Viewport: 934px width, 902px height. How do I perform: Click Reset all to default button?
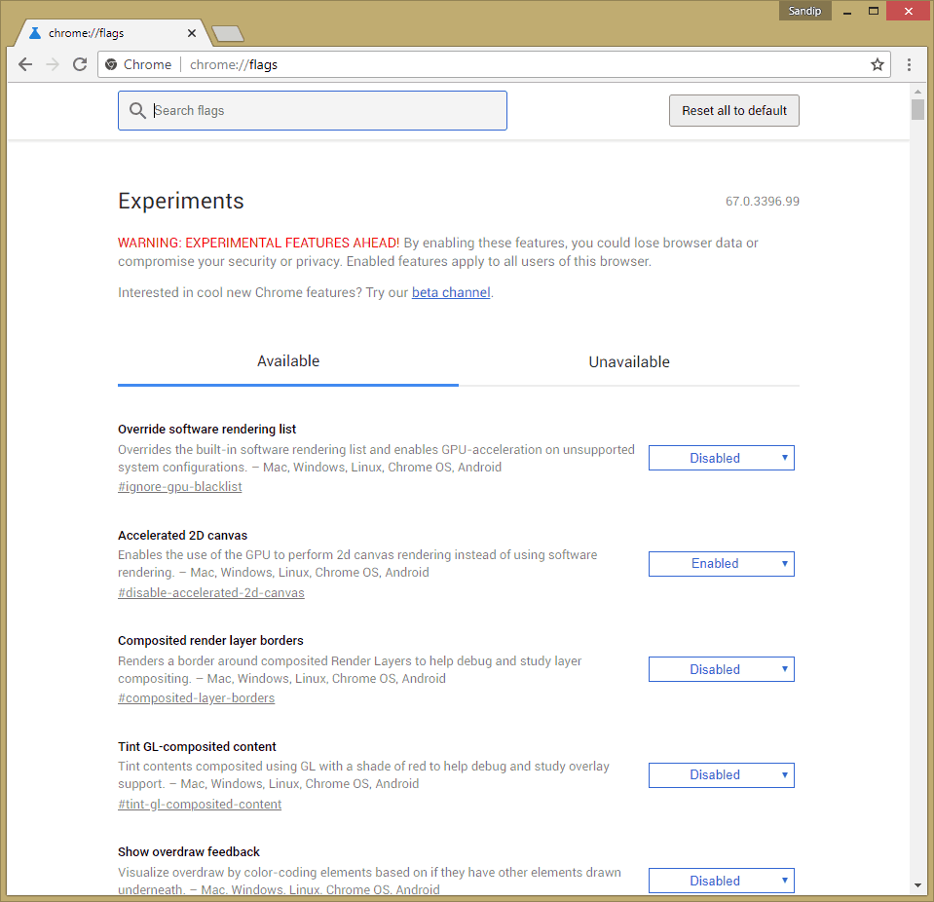[x=734, y=110]
